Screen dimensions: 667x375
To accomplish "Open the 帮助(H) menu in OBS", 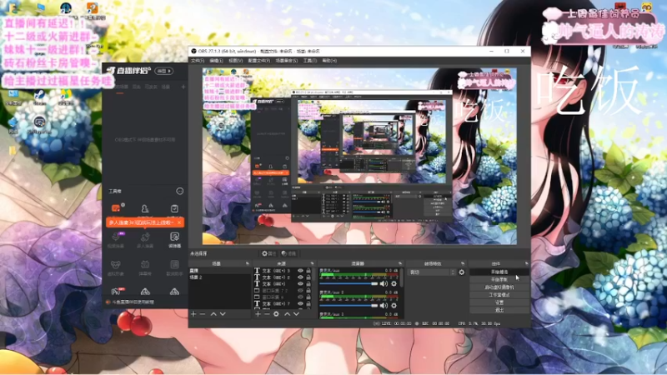I will pyautogui.click(x=329, y=61).
